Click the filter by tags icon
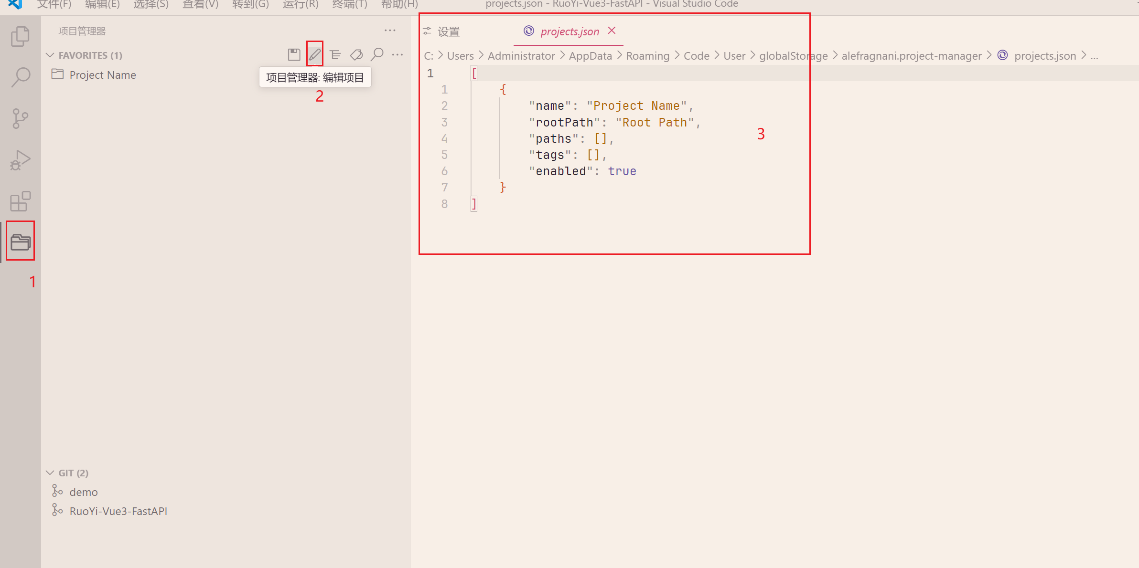1139x568 pixels. click(356, 54)
